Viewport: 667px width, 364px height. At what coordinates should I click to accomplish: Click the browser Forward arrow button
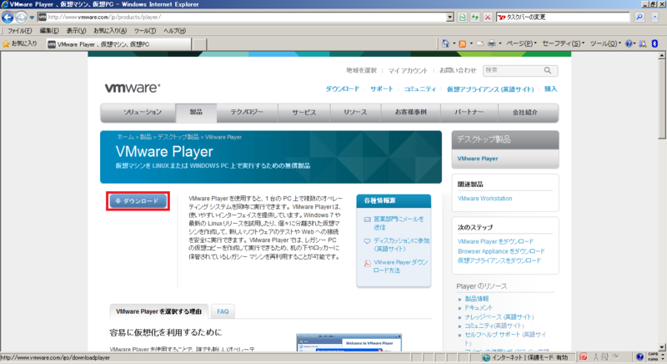coord(21,17)
